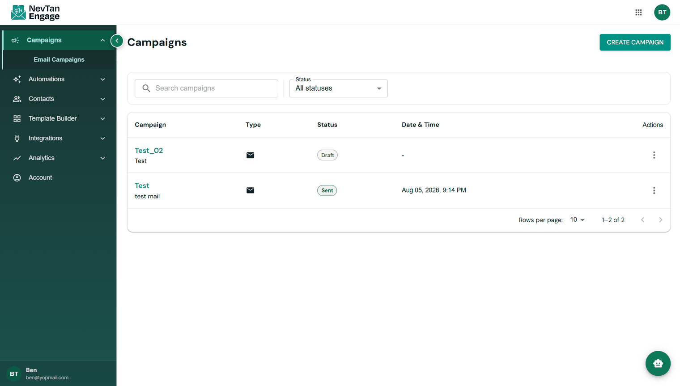Click the Automations sparkle icon
Viewport: 680px width, 386px height.
17,79
